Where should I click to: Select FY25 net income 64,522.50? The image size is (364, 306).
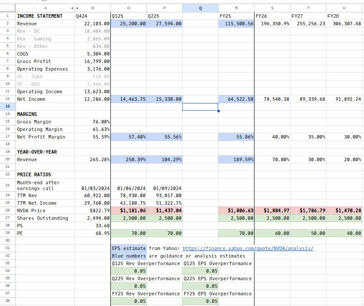236,99
